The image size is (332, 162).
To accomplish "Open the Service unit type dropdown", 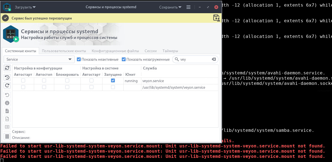I will (x=39, y=59).
